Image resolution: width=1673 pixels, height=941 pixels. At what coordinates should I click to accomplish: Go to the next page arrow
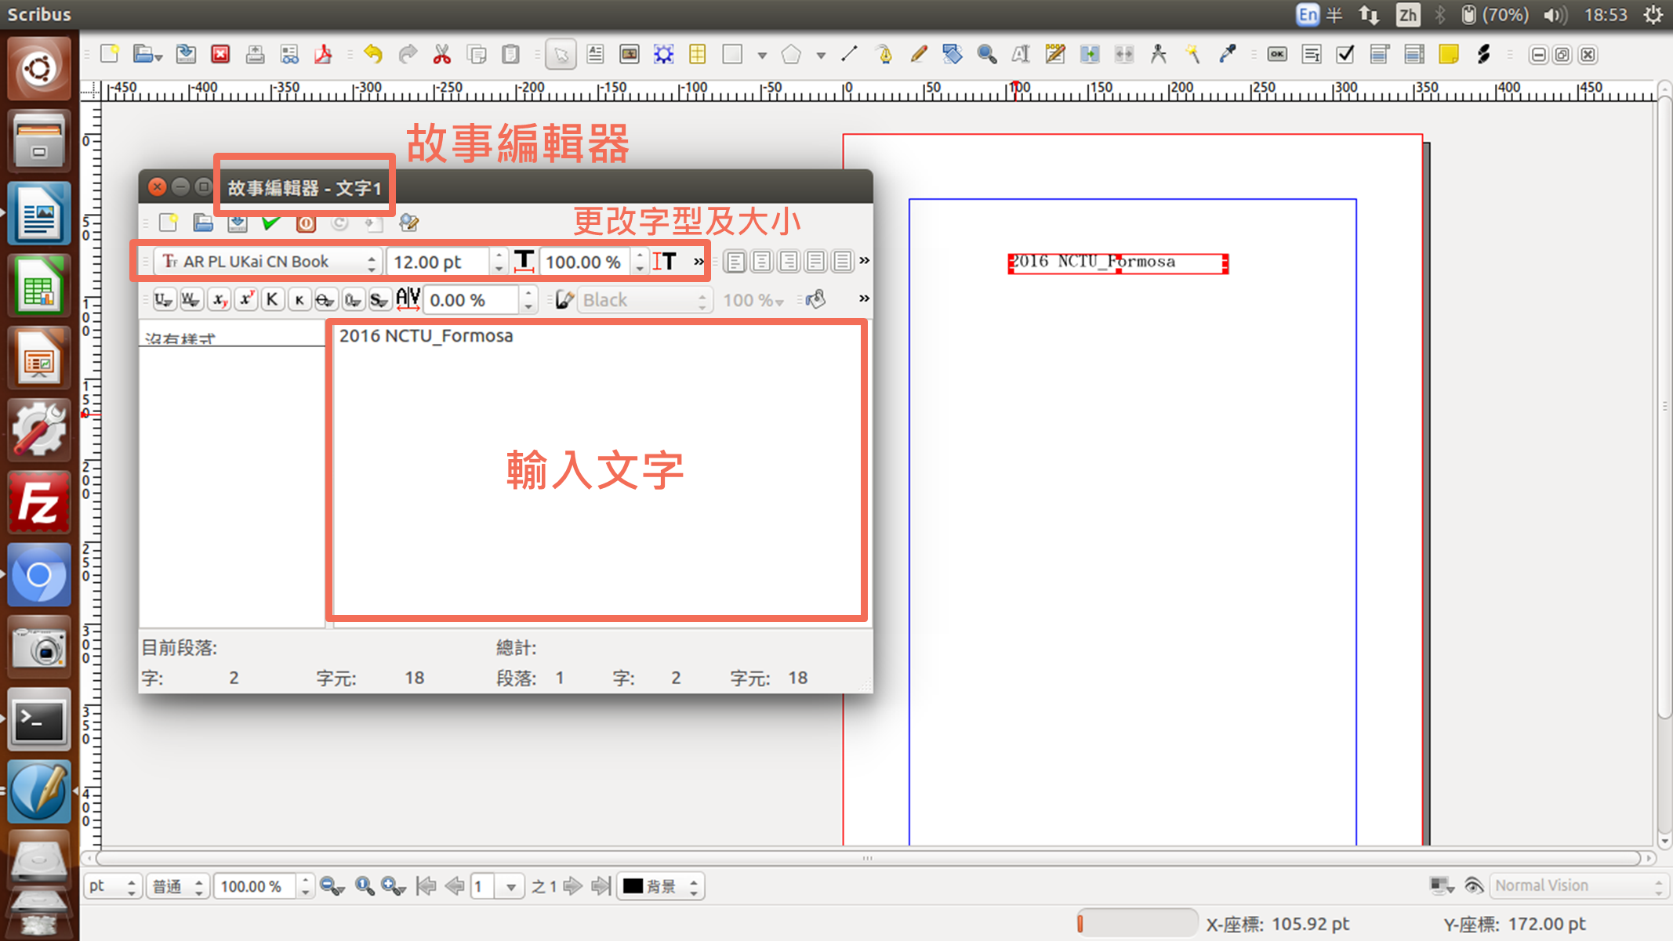(x=573, y=886)
